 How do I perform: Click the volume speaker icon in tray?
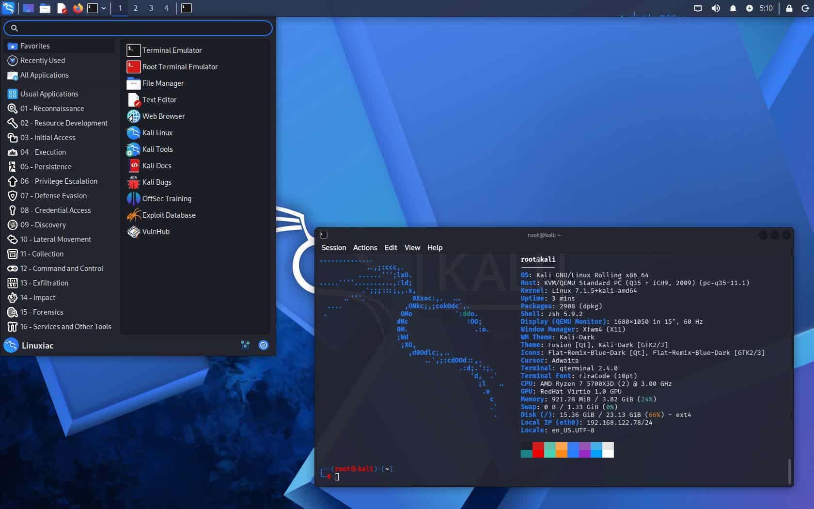pyautogui.click(x=716, y=8)
